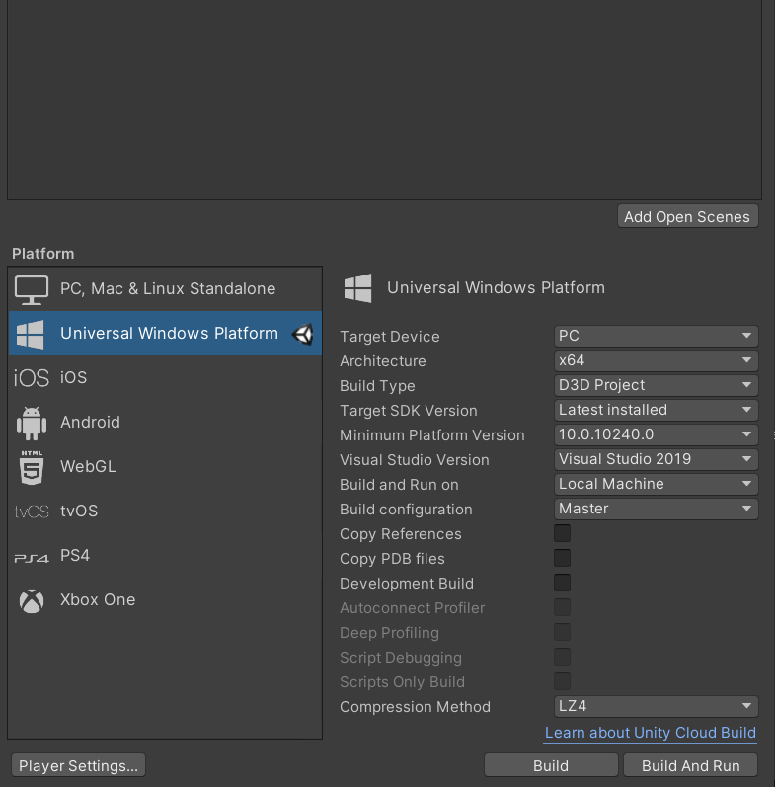Image resolution: width=775 pixels, height=787 pixels.
Task: Toggle the Autoconnect Profiler checkbox
Action: pos(562,607)
